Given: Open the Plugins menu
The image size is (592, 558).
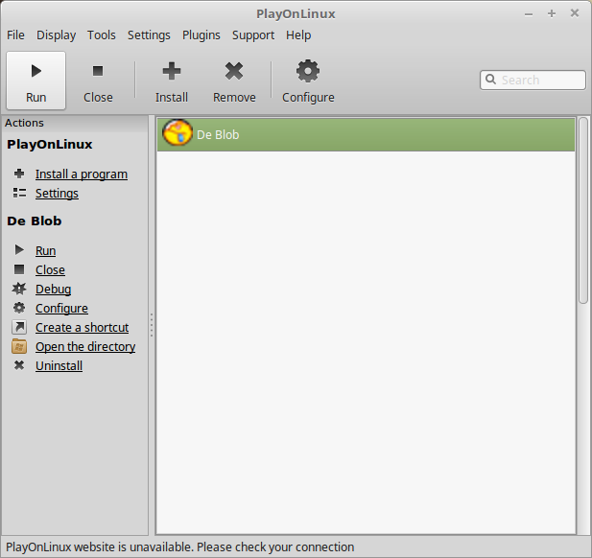Looking at the screenshot, I should tap(201, 35).
